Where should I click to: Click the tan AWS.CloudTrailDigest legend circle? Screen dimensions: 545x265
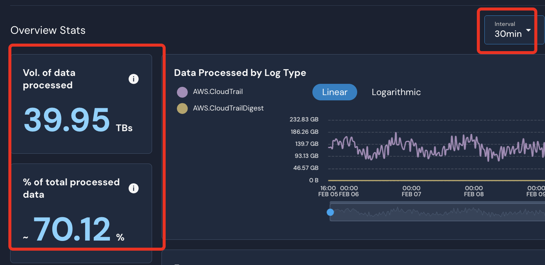182,109
